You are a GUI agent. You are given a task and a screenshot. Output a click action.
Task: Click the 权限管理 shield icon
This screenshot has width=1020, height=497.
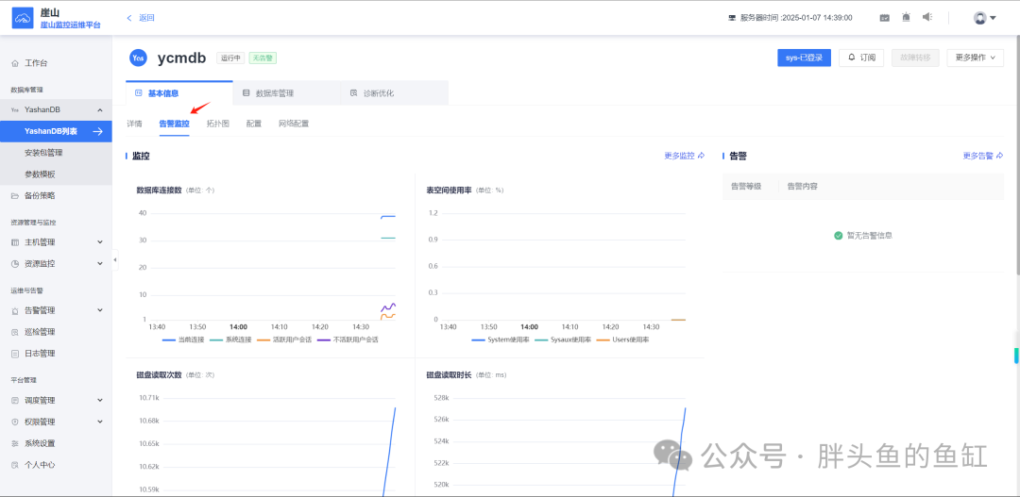point(15,422)
